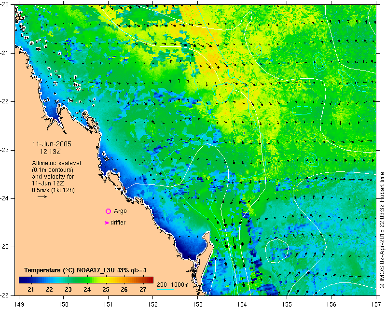Click longitude axis label 153

[197, 305]
